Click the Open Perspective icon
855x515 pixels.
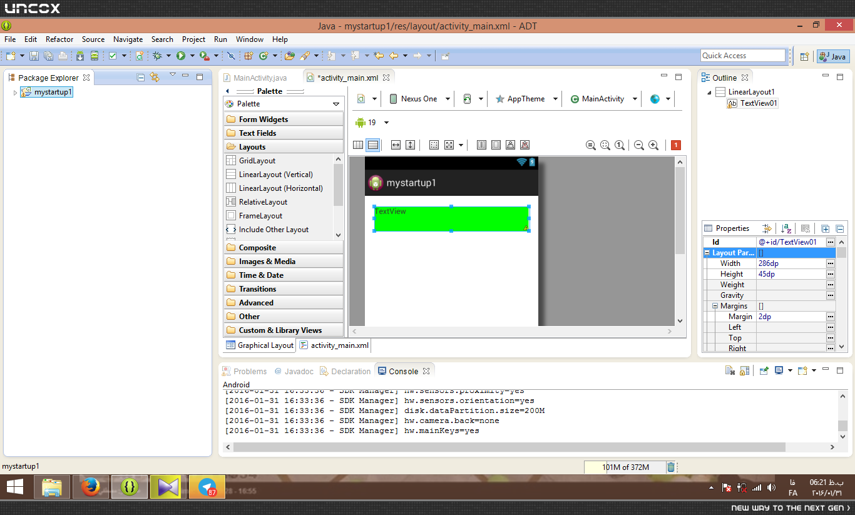(x=805, y=56)
